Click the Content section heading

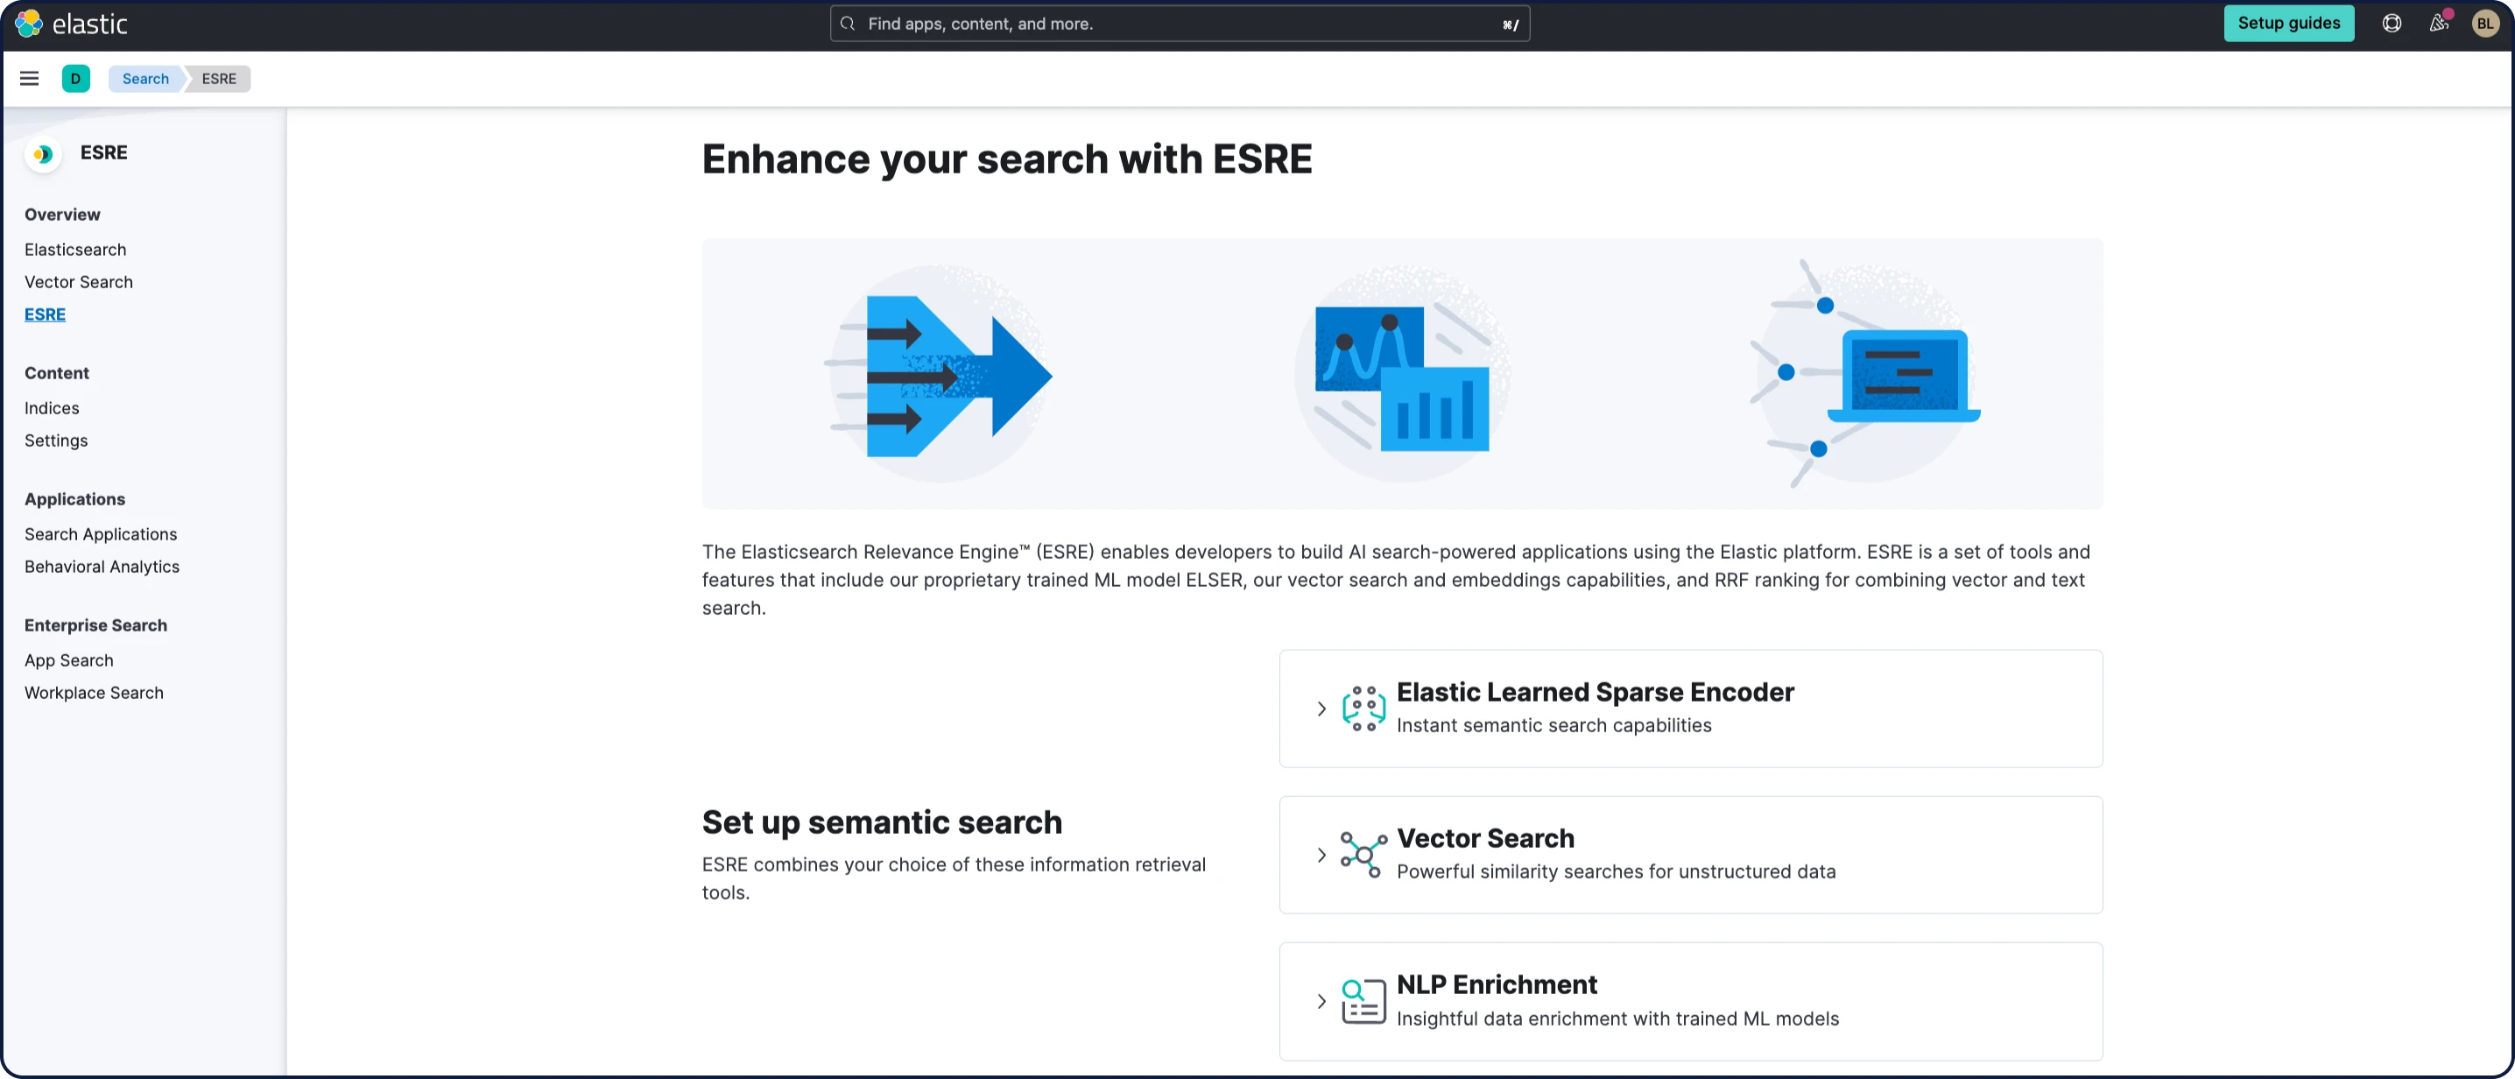coord(57,373)
